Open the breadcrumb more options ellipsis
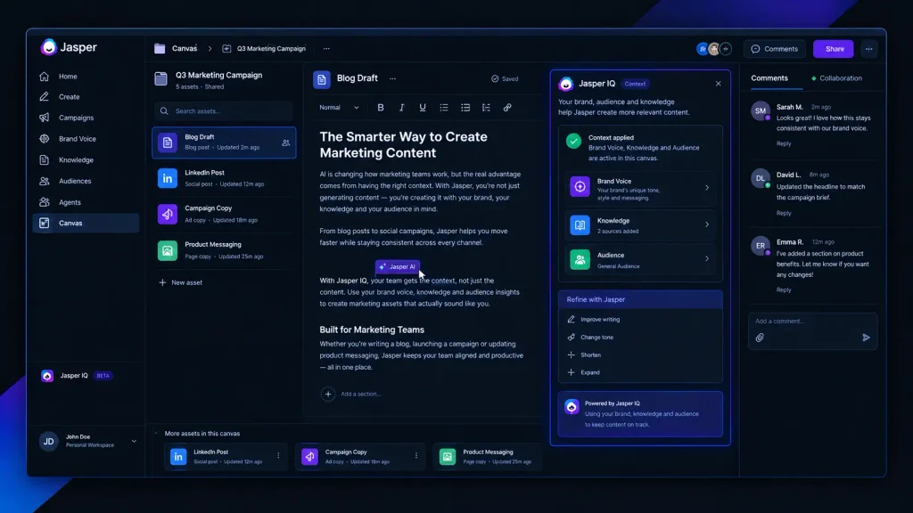The width and height of the screenshot is (913, 513). [326, 49]
